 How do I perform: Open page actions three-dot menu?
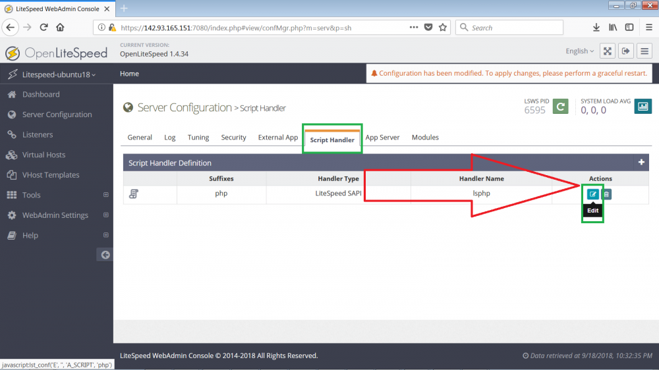pyautogui.click(x=414, y=28)
